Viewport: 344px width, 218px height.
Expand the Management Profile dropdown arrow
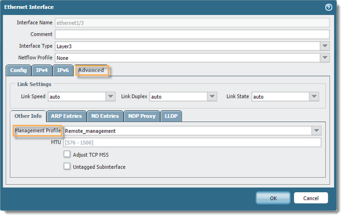tap(316, 131)
